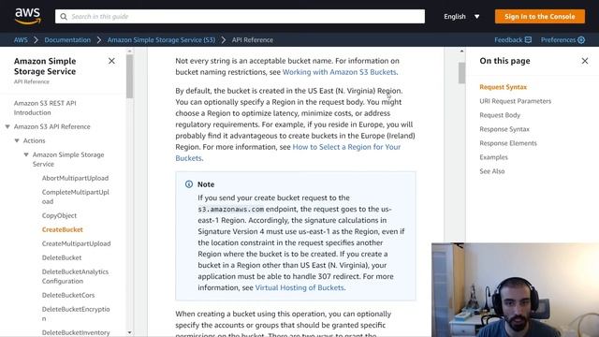Collapse the Actions tree node

(x=17, y=140)
